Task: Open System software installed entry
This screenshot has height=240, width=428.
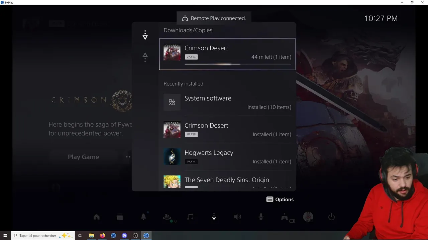Action: coord(227,102)
